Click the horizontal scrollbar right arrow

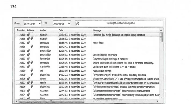point(157,101)
